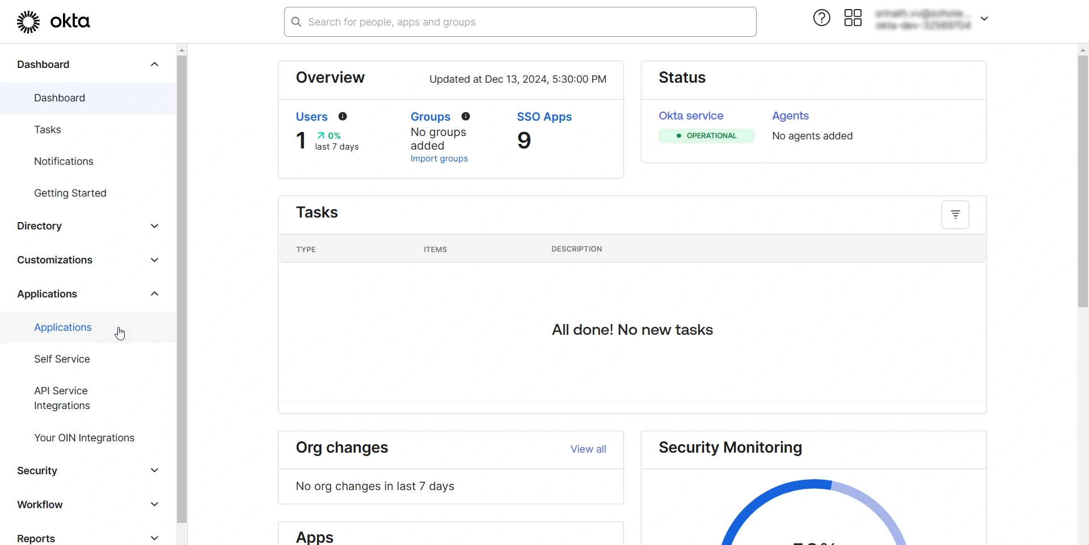Open the Notifications page
This screenshot has height=545, width=1089.
(x=63, y=161)
